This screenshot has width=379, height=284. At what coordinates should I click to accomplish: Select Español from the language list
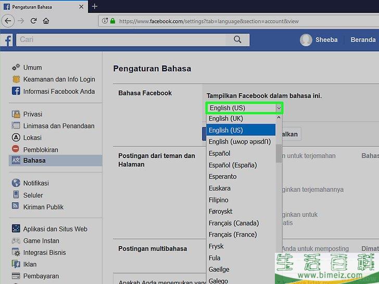point(241,153)
